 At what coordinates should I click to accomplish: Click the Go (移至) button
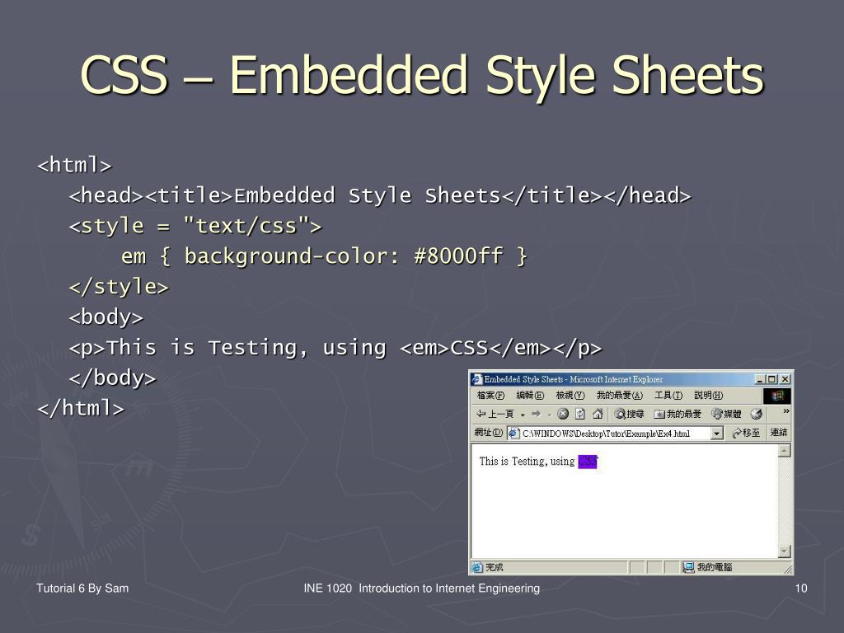coord(745,434)
